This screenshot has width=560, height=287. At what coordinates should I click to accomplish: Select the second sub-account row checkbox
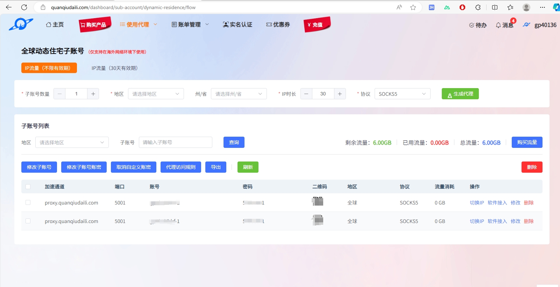pos(28,221)
